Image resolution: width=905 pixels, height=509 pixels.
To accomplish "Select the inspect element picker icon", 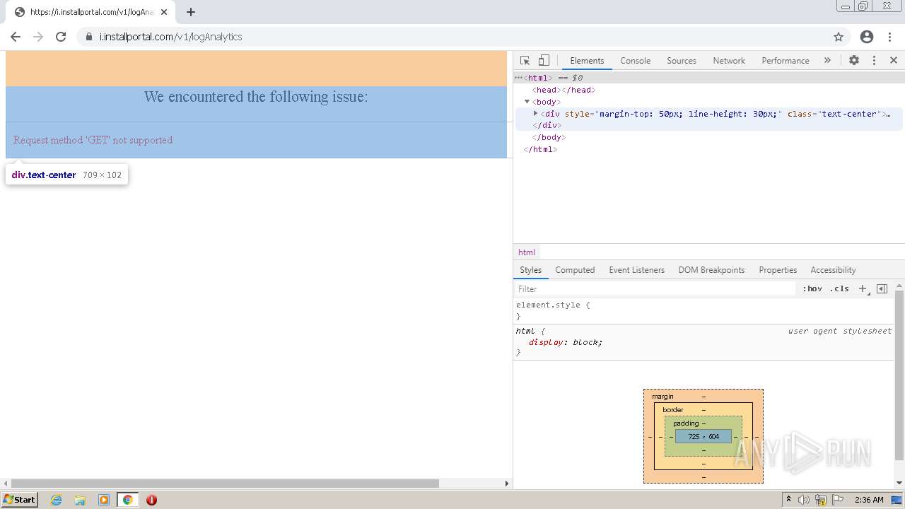I will [525, 61].
